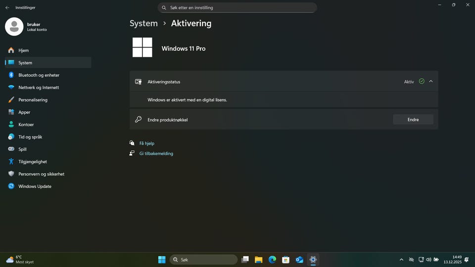Show hidden system tray icons
The width and height of the screenshot is (475, 267).
click(401, 260)
